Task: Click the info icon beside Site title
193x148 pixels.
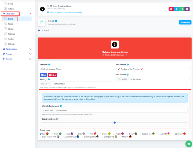Action: tap(50, 65)
